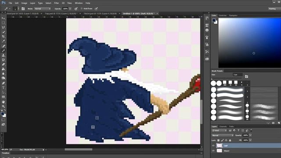281x158 pixels.
Task: Toggle type layer filter in Layers panel
Action: click(238, 130)
